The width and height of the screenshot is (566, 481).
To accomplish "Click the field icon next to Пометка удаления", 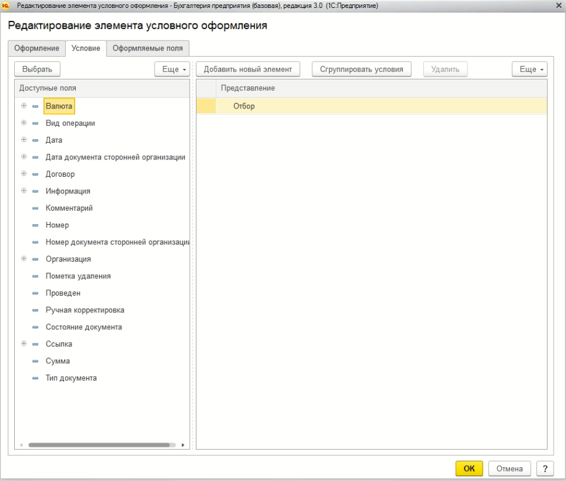I will tap(35, 277).
